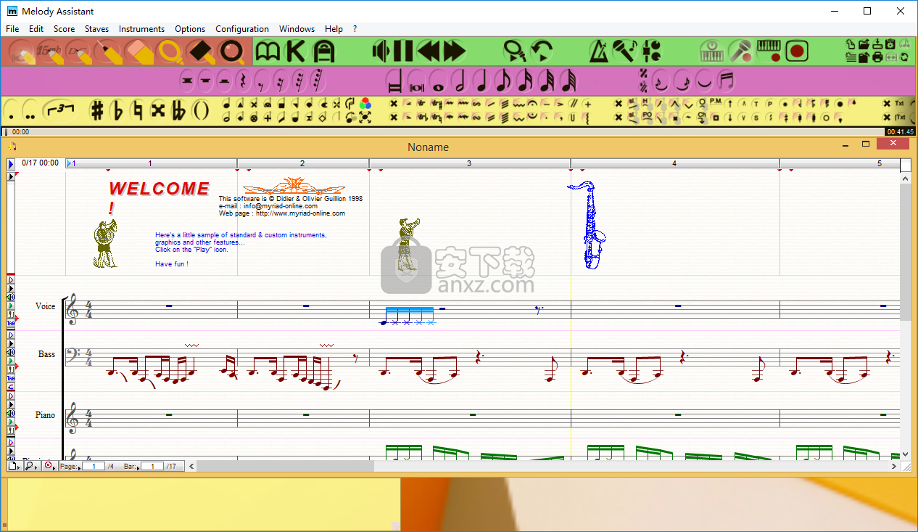Select the plain pencil edit tool
918x532 pixels.
[108, 52]
